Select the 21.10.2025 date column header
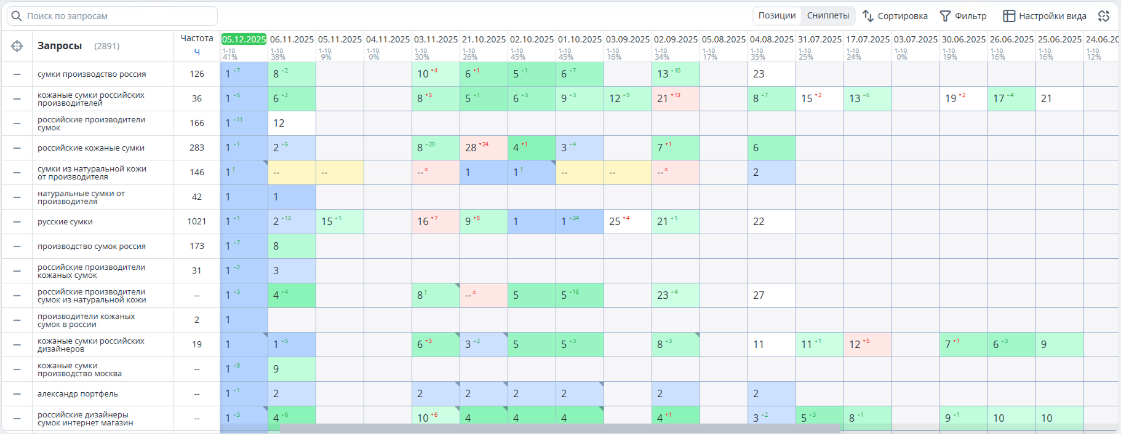The width and height of the screenshot is (1121, 434). coord(484,39)
